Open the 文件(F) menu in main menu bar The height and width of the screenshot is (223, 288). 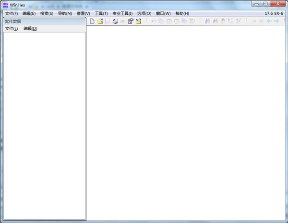(11, 13)
